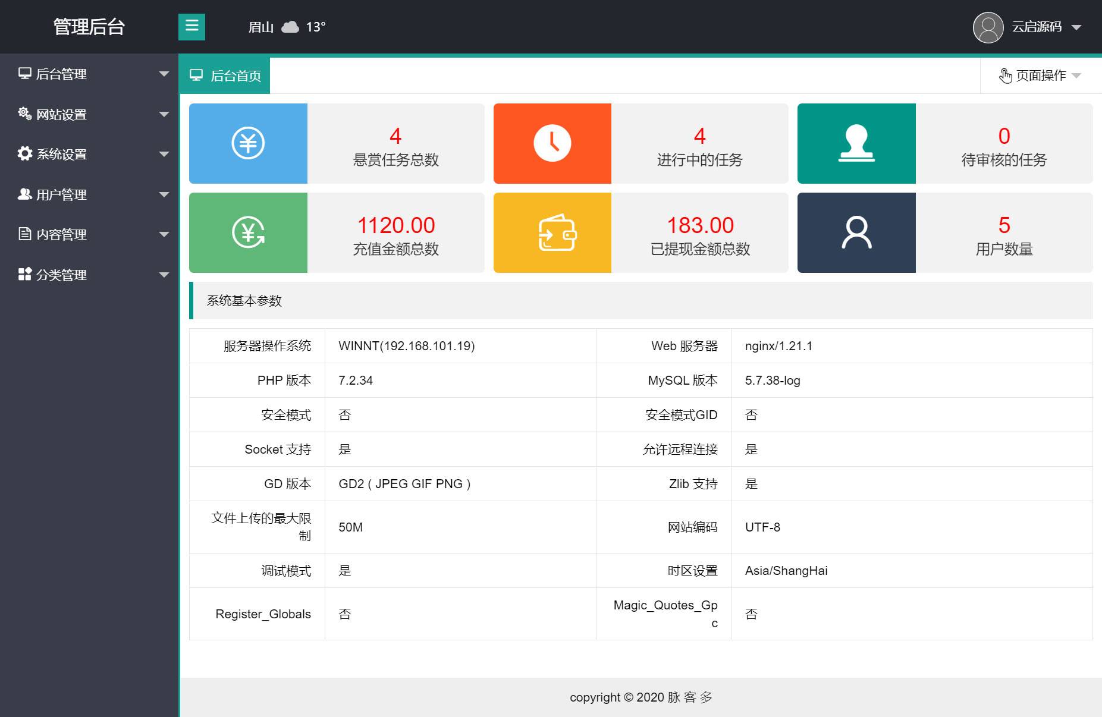Click the weather cloud icon beside 眉山
Screen dimensions: 1102x717
point(290,27)
